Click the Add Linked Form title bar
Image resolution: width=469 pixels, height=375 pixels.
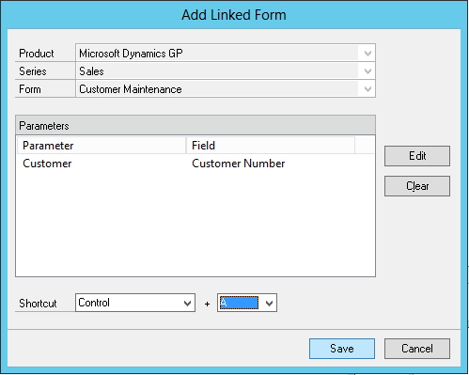pos(234,15)
